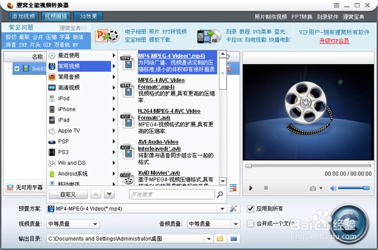Viewport: 378px width, 250px height.
Task: Select the PS3 category
Action: coord(82,152)
